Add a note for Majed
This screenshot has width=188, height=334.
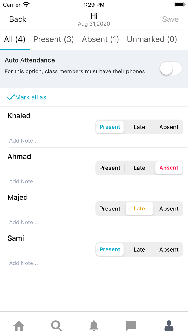point(24,222)
